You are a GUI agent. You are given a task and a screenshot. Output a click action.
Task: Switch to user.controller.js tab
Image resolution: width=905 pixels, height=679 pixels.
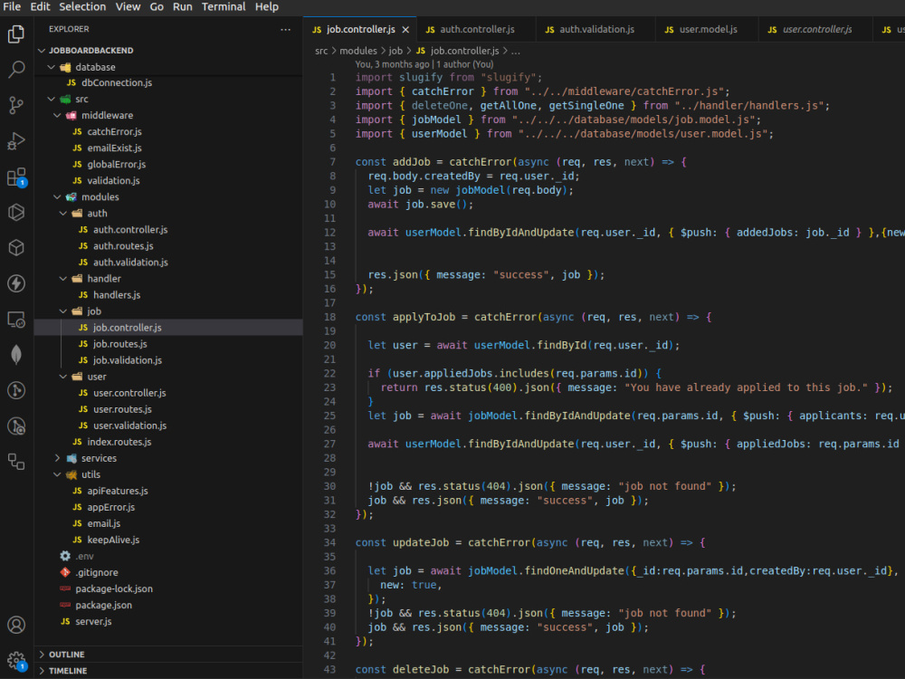pos(816,30)
